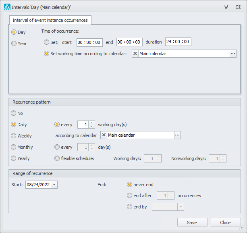This screenshot has width=247, height=233.
Task: Decrease the every working day(s) value
Action: click(92, 127)
